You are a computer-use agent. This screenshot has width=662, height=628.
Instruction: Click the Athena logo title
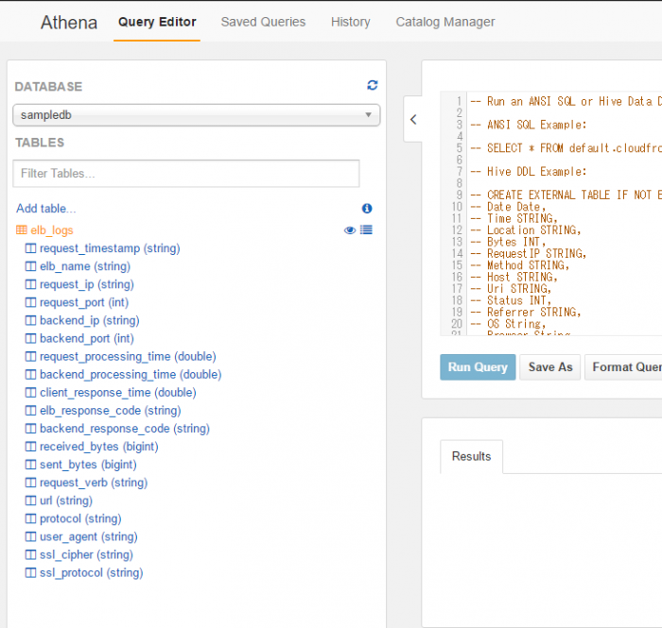click(69, 23)
